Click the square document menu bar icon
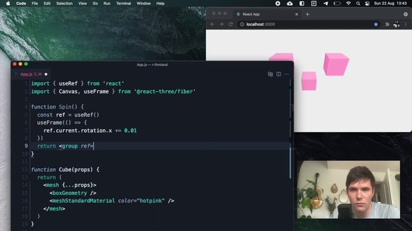The image size is (412, 231). point(314,3)
